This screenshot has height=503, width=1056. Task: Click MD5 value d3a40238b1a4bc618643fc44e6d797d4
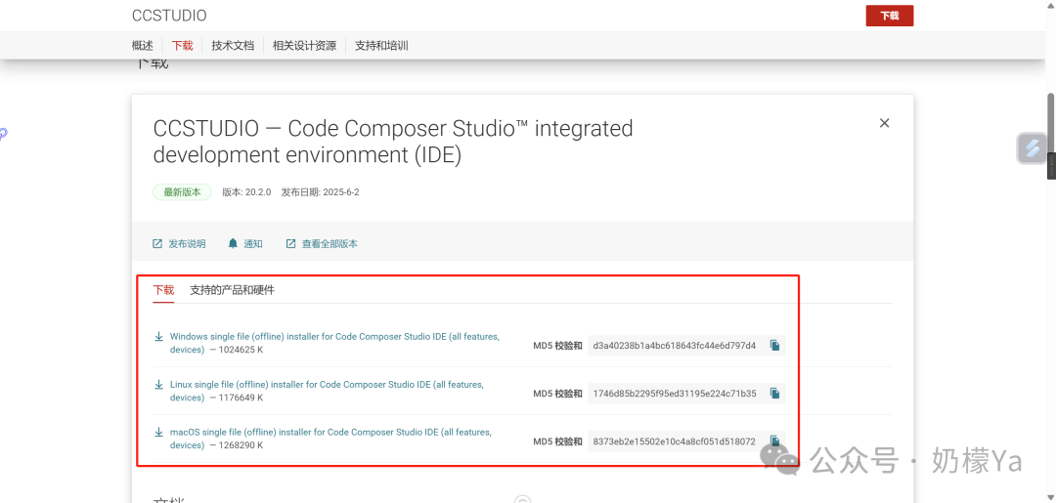click(674, 346)
